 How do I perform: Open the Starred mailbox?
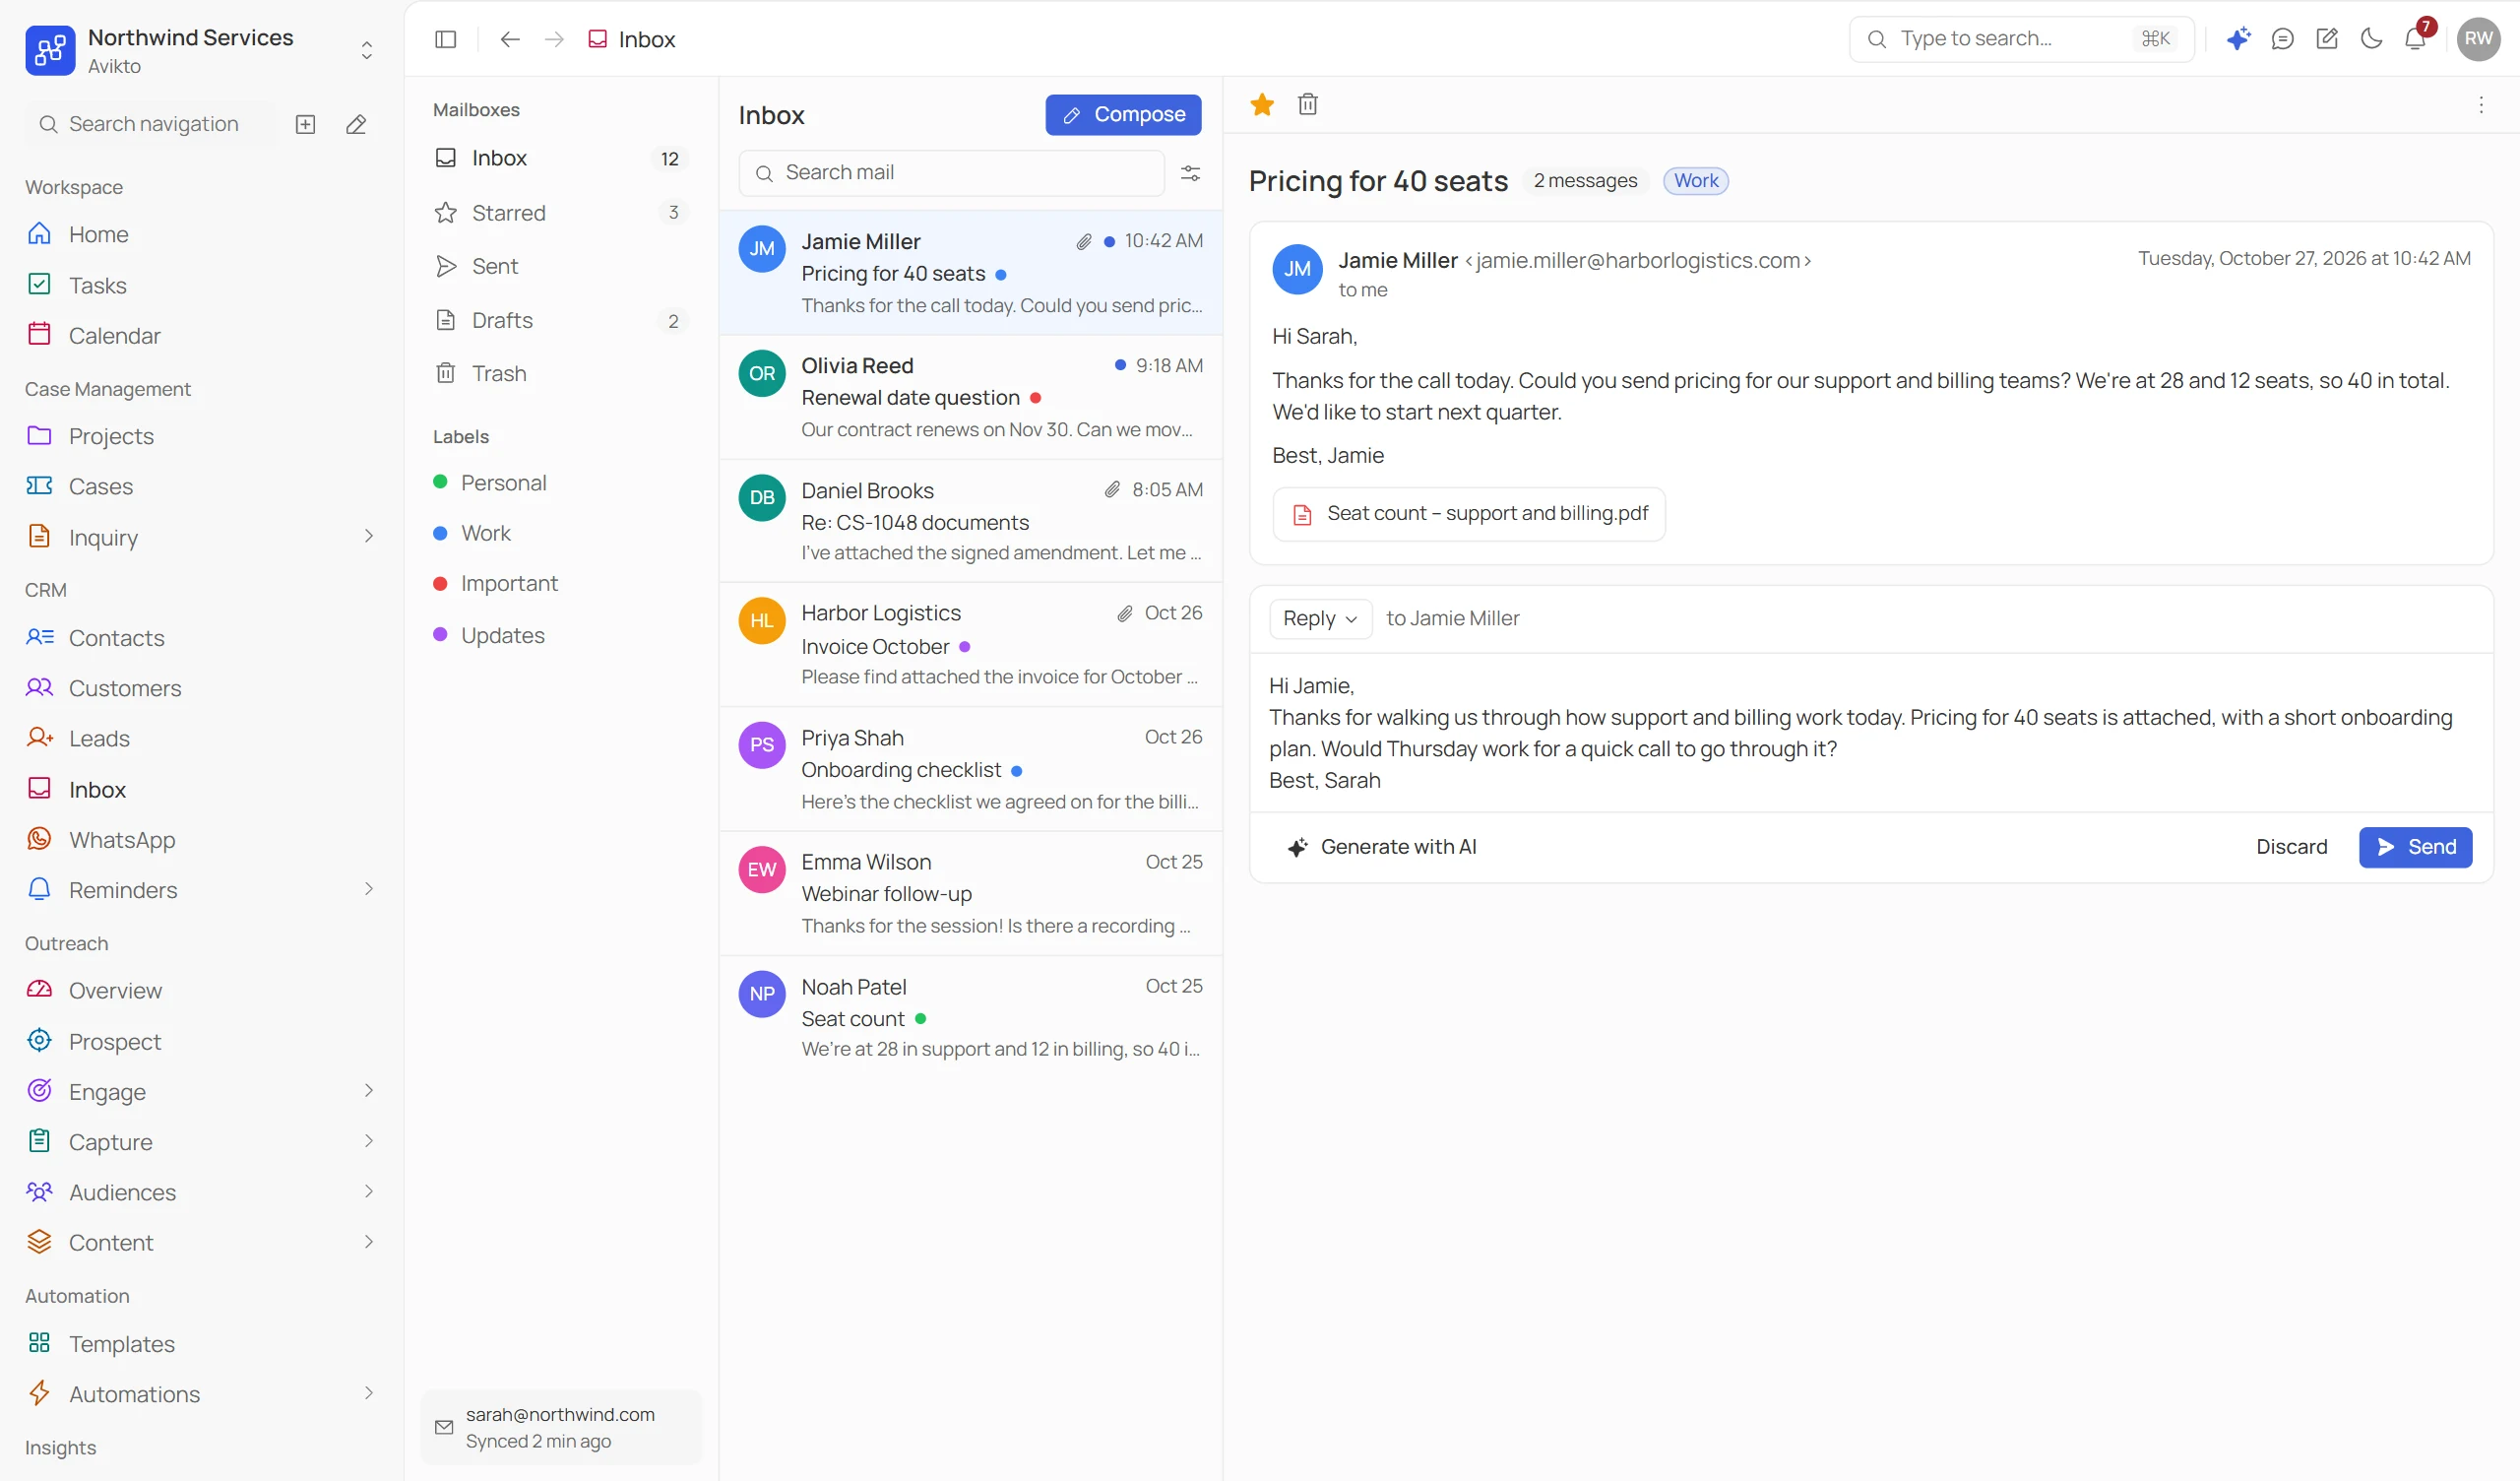(561, 213)
